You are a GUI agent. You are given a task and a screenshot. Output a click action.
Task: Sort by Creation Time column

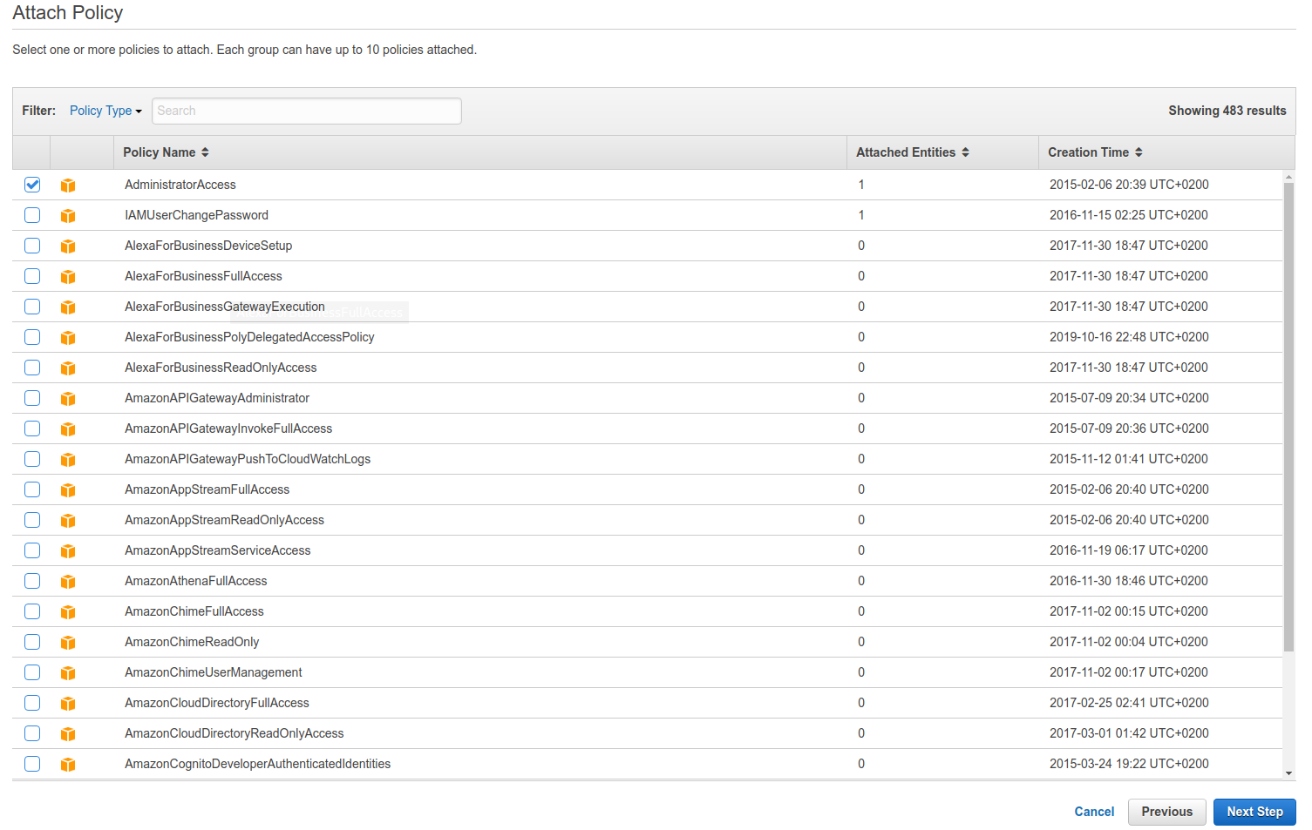[x=1095, y=152]
